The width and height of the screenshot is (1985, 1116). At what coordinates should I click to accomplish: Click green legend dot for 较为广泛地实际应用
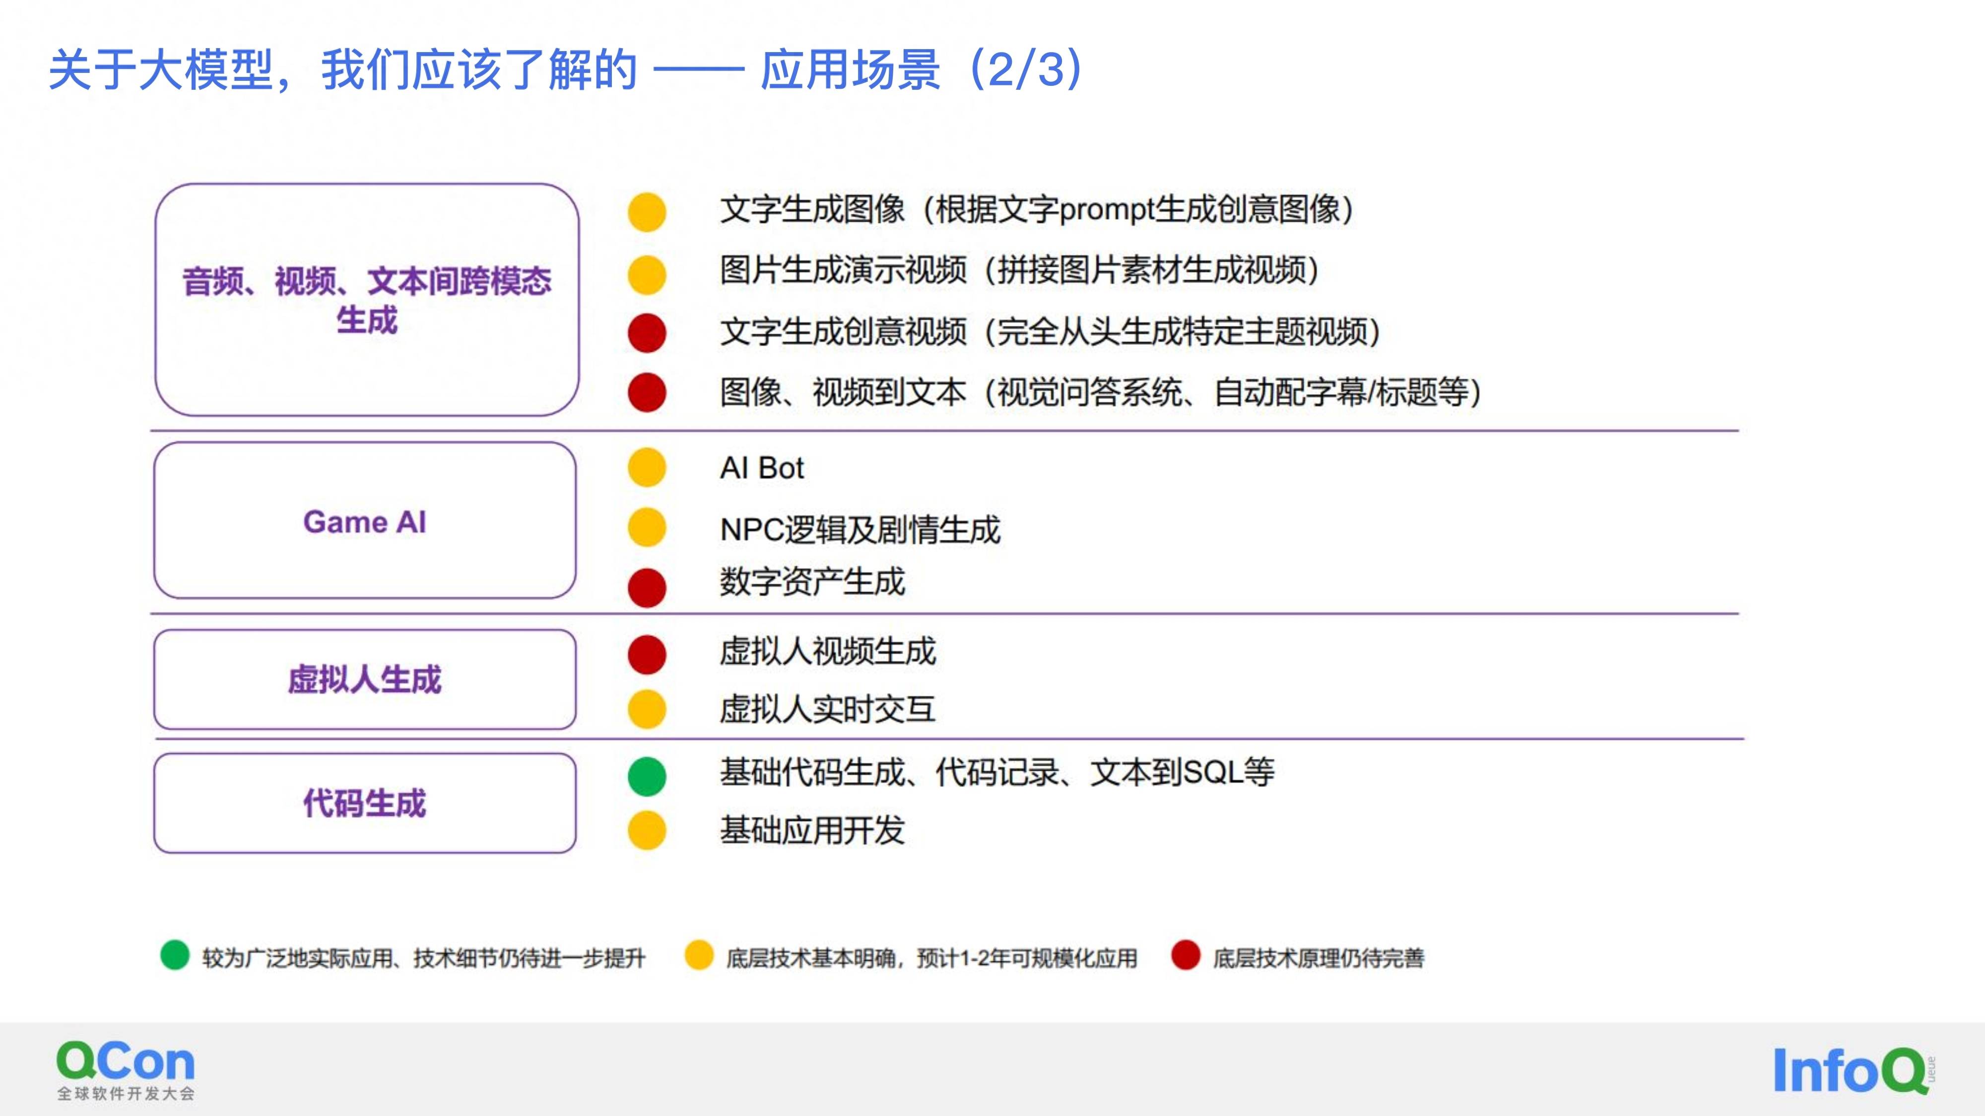point(175,955)
